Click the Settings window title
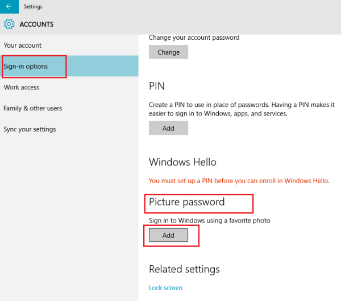This screenshot has height=301, width=341. coord(33,6)
